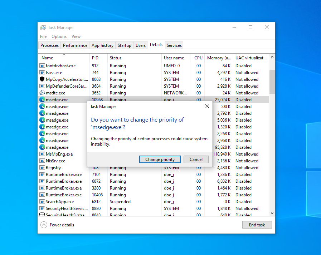Image resolution: width=321 pixels, height=255 pixels.
Task: Click Edge icon of msedge.exe using 2,968 K
Action: [x=42, y=141]
